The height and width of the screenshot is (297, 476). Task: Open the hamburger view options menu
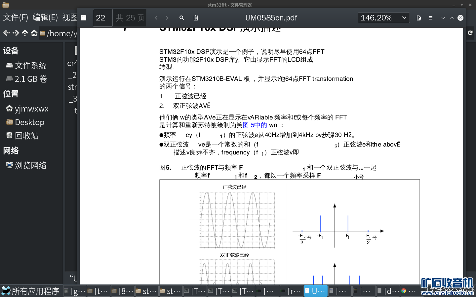coord(430,18)
